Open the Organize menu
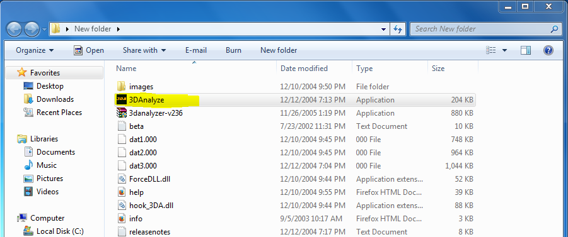 coord(35,50)
